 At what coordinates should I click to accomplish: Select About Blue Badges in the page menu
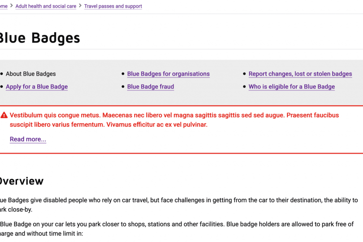point(31,74)
